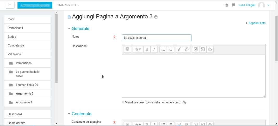Viewport: 278px width, 126px height.
Task: Click the site logo banner
Action: click(35, 5)
